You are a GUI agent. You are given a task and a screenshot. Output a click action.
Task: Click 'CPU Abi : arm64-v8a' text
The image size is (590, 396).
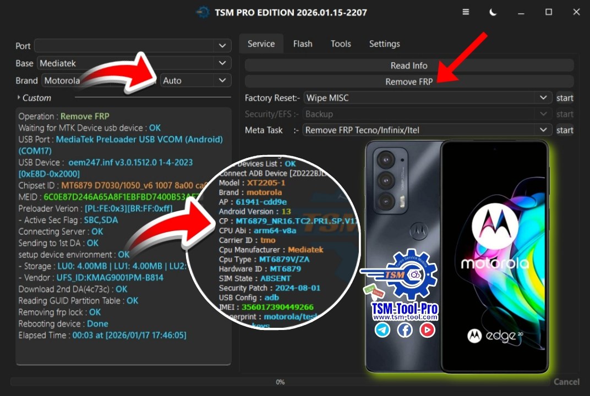pos(258,230)
